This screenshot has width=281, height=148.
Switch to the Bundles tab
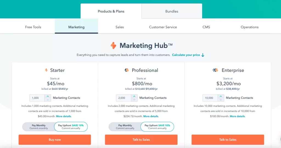[172, 11]
